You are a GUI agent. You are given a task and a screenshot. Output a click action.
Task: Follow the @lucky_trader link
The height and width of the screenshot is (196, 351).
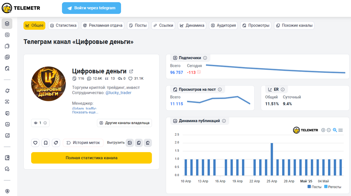pyautogui.click(x=119, y=93)
